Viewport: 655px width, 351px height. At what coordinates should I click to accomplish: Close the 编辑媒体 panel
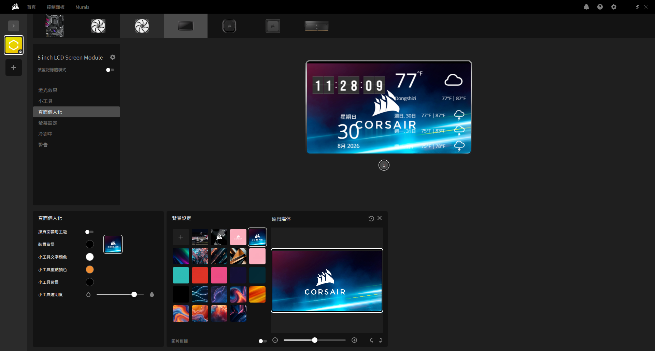(x=380, y=218)
